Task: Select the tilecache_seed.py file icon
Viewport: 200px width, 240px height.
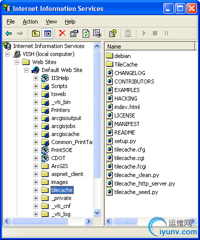Action: click(110, 192)
